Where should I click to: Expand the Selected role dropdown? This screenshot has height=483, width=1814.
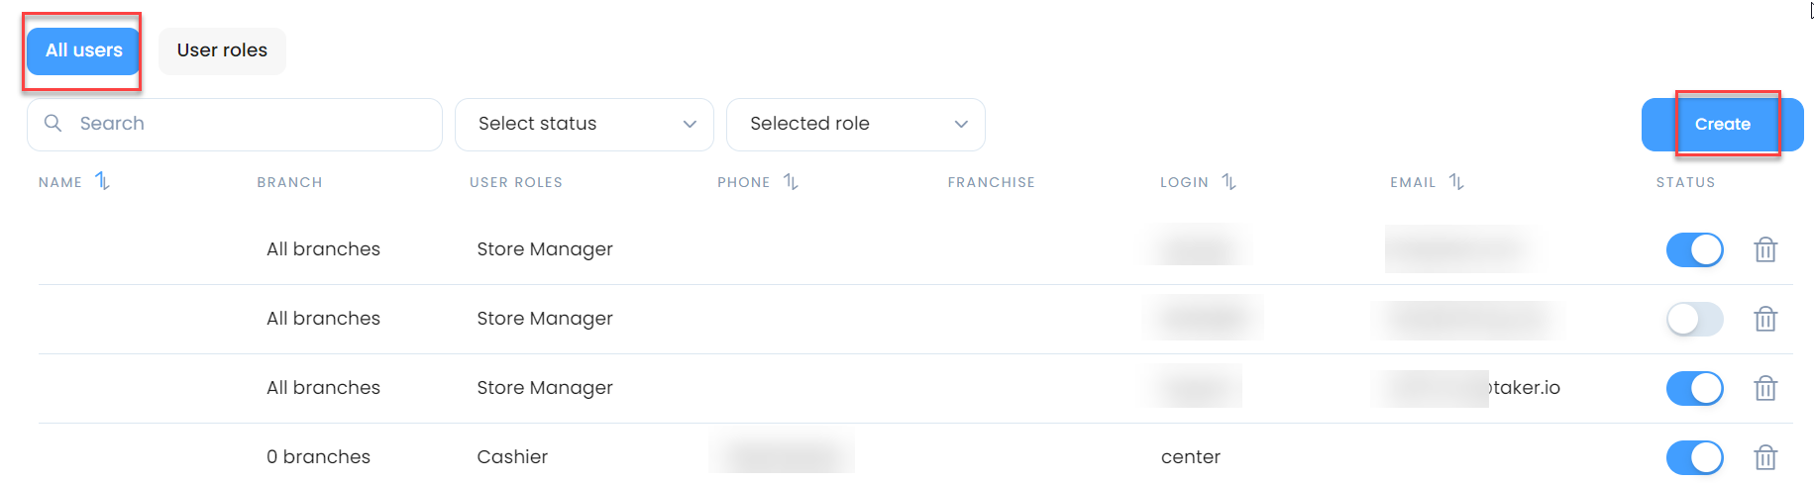[x=856, y=124]
